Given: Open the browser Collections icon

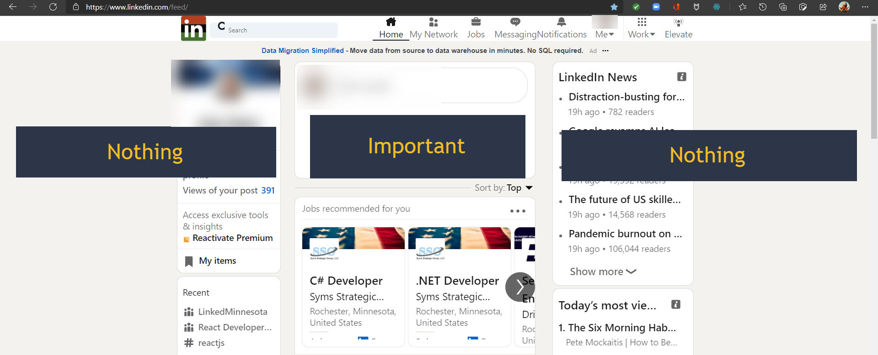Looking at the screenshot, I should click(x=783, y=7).
